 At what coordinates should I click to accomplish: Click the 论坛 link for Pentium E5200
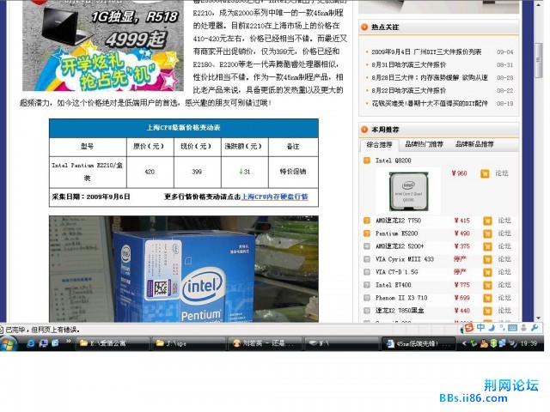pos(504,233)
